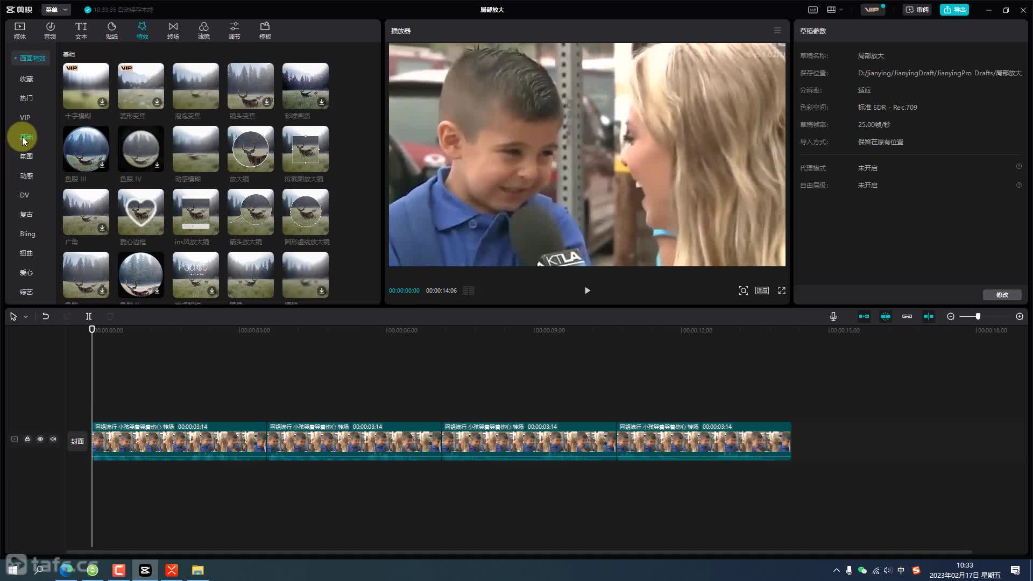This screenshot has width=1033, height=581.
Task: Select the 收藏 effects category
Action: pyautogui.click(x=26, y=79)
